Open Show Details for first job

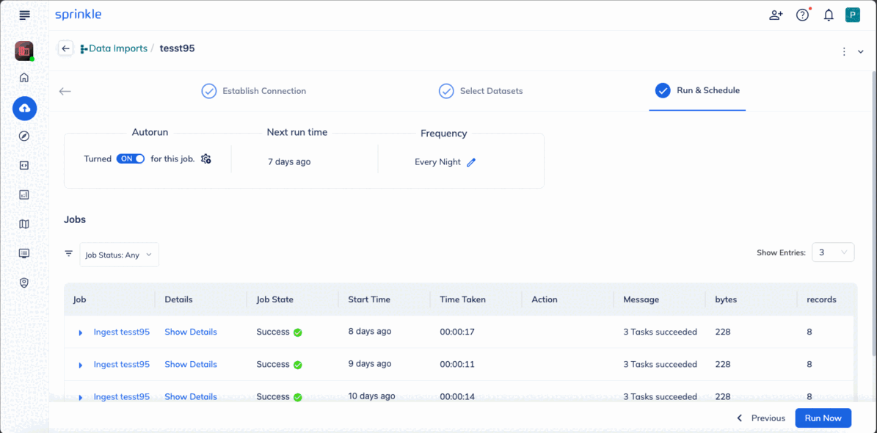pos(191,332)
